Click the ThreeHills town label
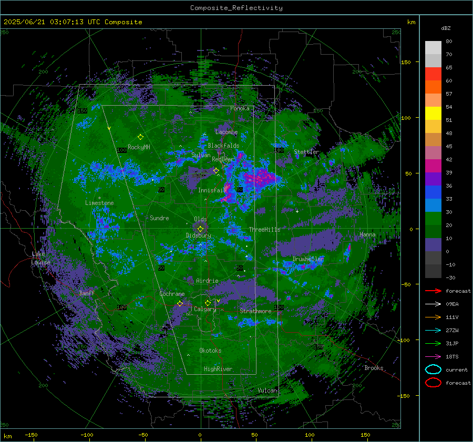 (264, 230)
